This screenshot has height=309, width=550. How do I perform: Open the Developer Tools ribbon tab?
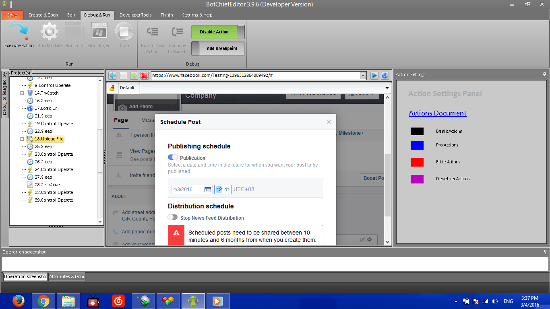[x=135, y=15]
